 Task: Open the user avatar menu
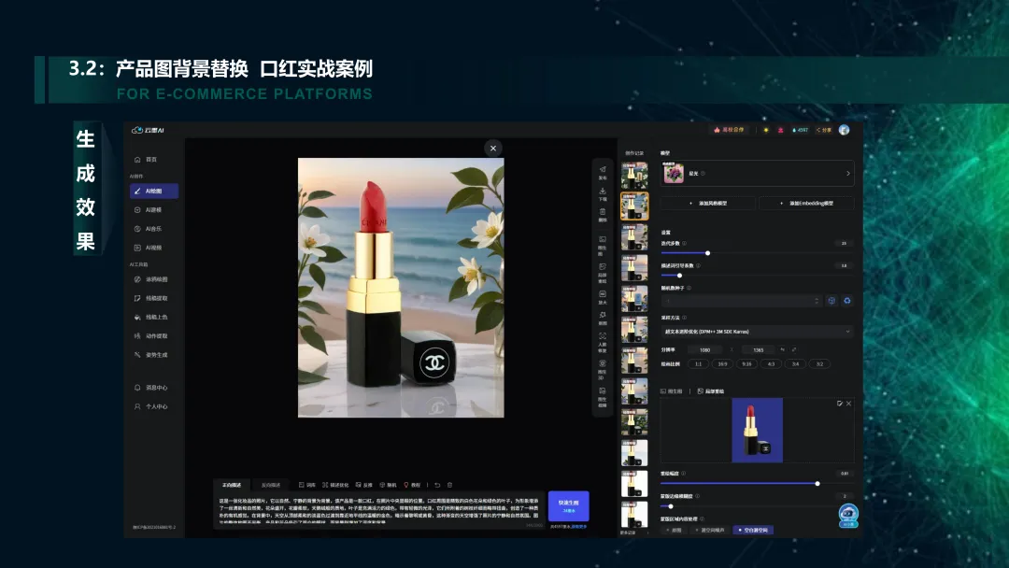(845, 130)
